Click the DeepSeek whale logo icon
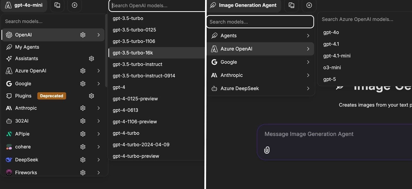The width and height of the screenshot is (412, 189). pos(9,160)
